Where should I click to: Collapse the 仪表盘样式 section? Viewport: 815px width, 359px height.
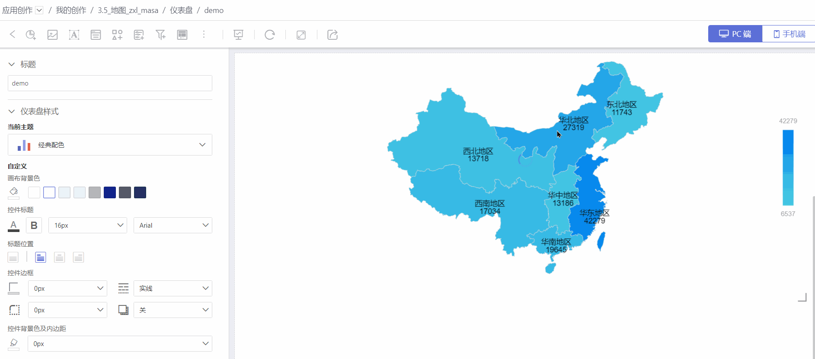click(12, 111)
